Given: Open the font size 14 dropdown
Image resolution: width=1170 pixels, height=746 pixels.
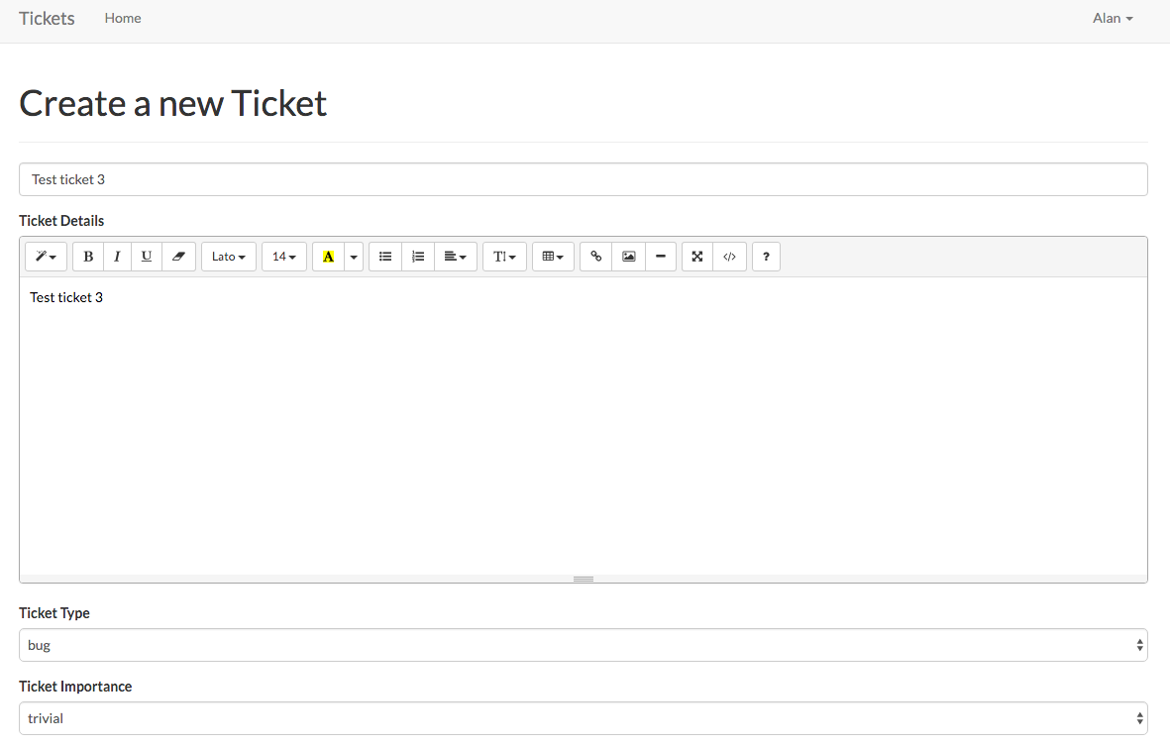Looking at the screenshot, I should (283, 257).
